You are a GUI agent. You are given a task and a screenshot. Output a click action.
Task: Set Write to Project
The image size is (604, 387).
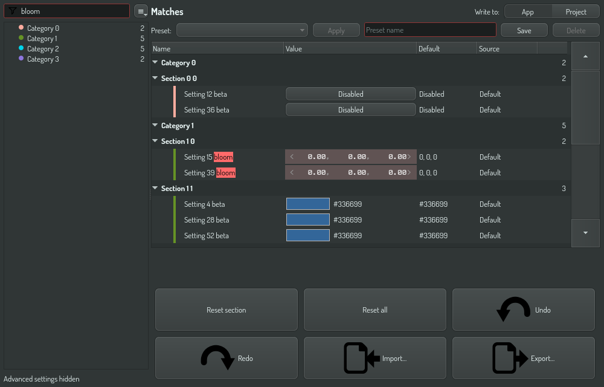pyautogui.click(x=576, y=11)
